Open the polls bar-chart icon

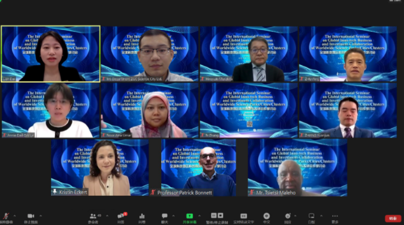pyautogui.click(x=142, y=216)
